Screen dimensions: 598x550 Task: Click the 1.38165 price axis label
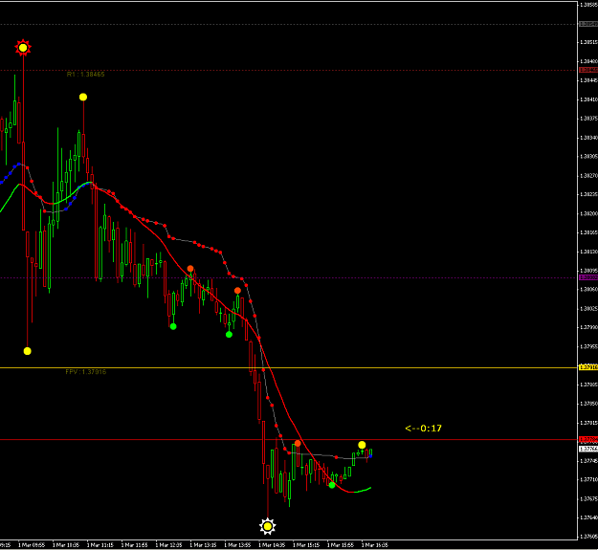[x=588, y=232]
